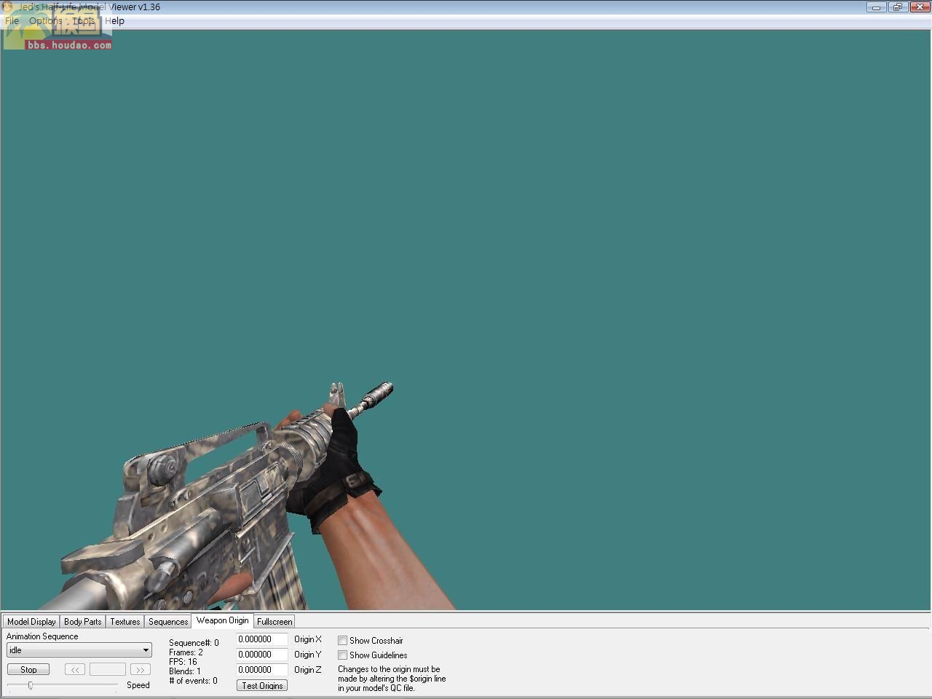Screen dimensions: 932x699
Task: Click the Speed slider handle
Action: click(31, 685)
